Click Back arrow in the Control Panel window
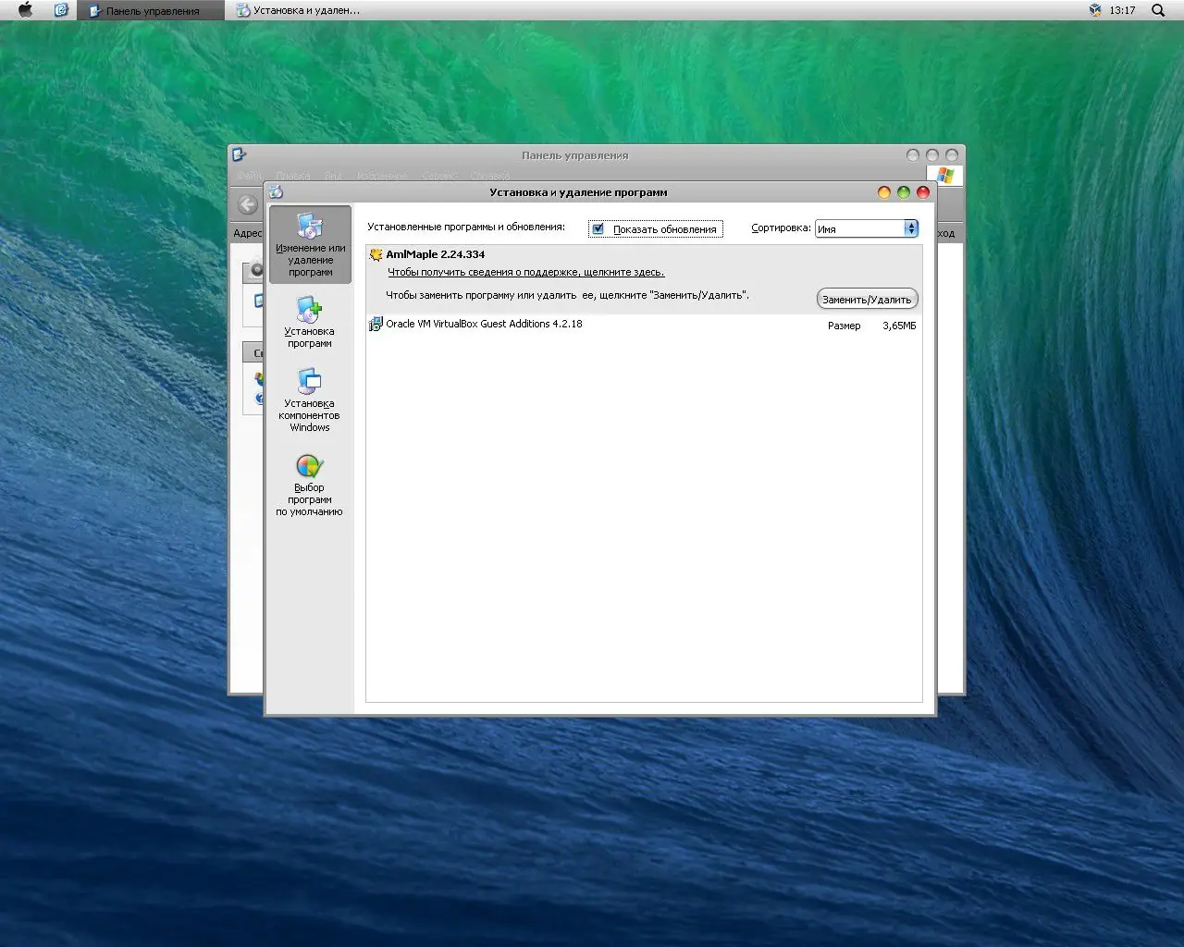The image size is (1184, 947). (x=247, y=204)
